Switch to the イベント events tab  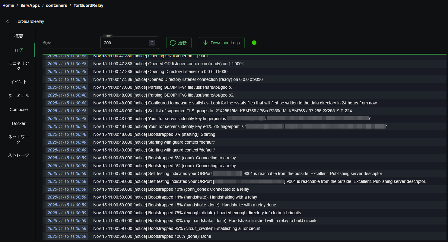[x=18, y=82]
